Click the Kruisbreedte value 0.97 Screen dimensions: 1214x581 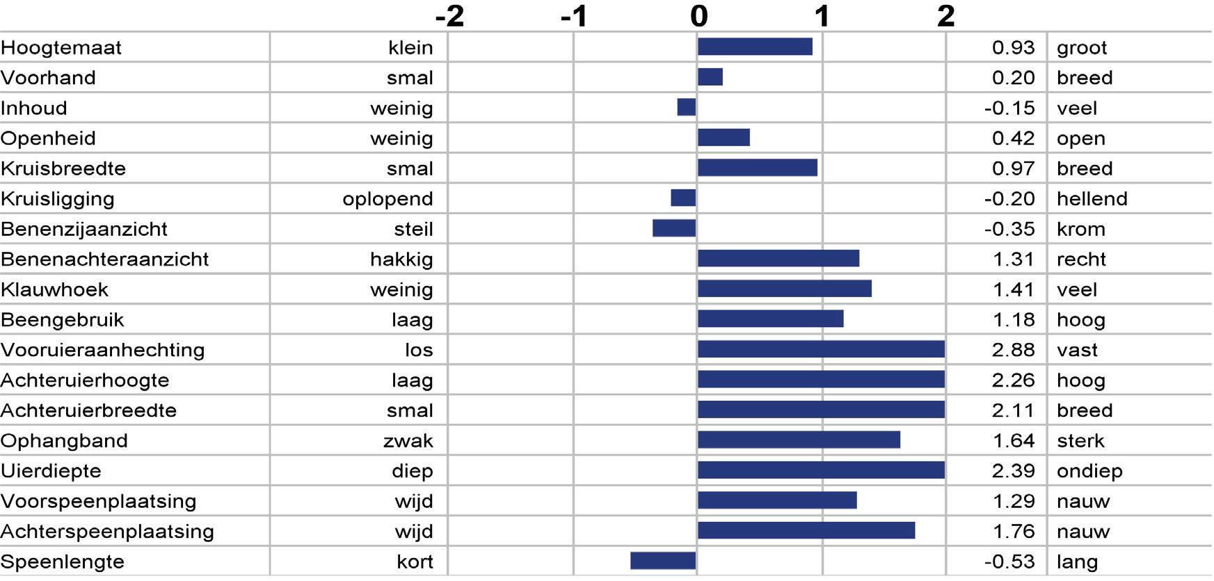click(1013, 168)
